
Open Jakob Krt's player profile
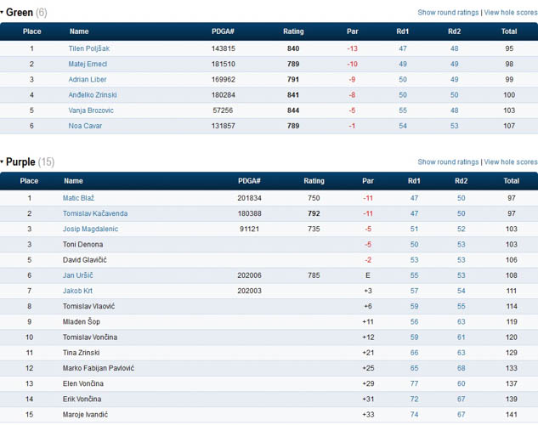77,291
